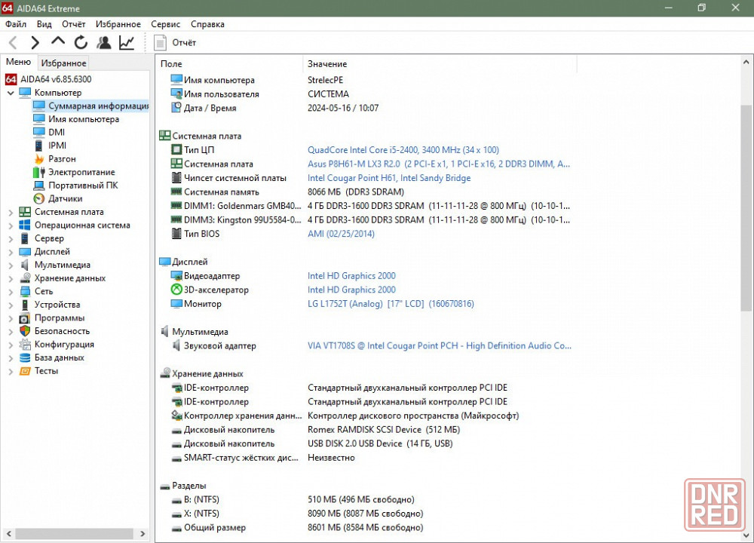The image size is (754, 543).
Task: Open Intel Cougar Point H61 chipset link
Action: pyautogui.click(x=389, y=178)
